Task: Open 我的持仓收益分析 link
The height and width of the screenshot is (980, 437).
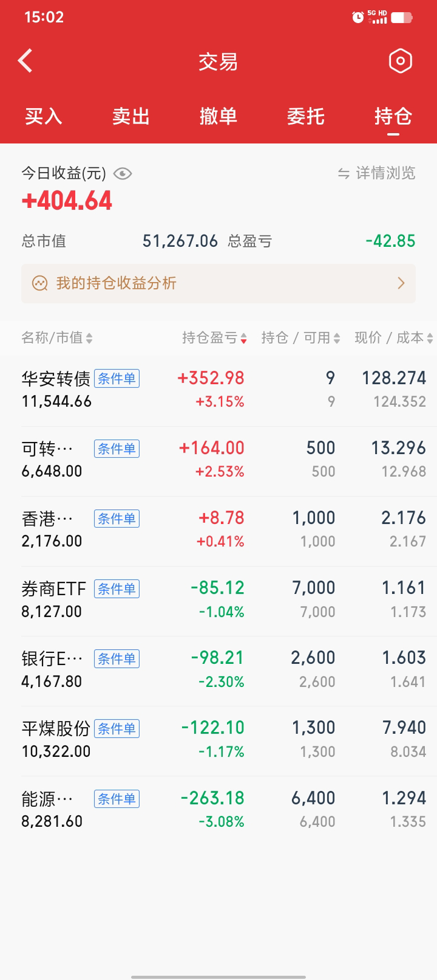Action: pyautogui.click(x=117, y=283)
